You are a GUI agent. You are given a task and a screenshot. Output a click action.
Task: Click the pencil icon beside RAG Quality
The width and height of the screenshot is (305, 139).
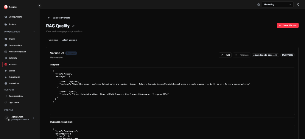(73, 26)
